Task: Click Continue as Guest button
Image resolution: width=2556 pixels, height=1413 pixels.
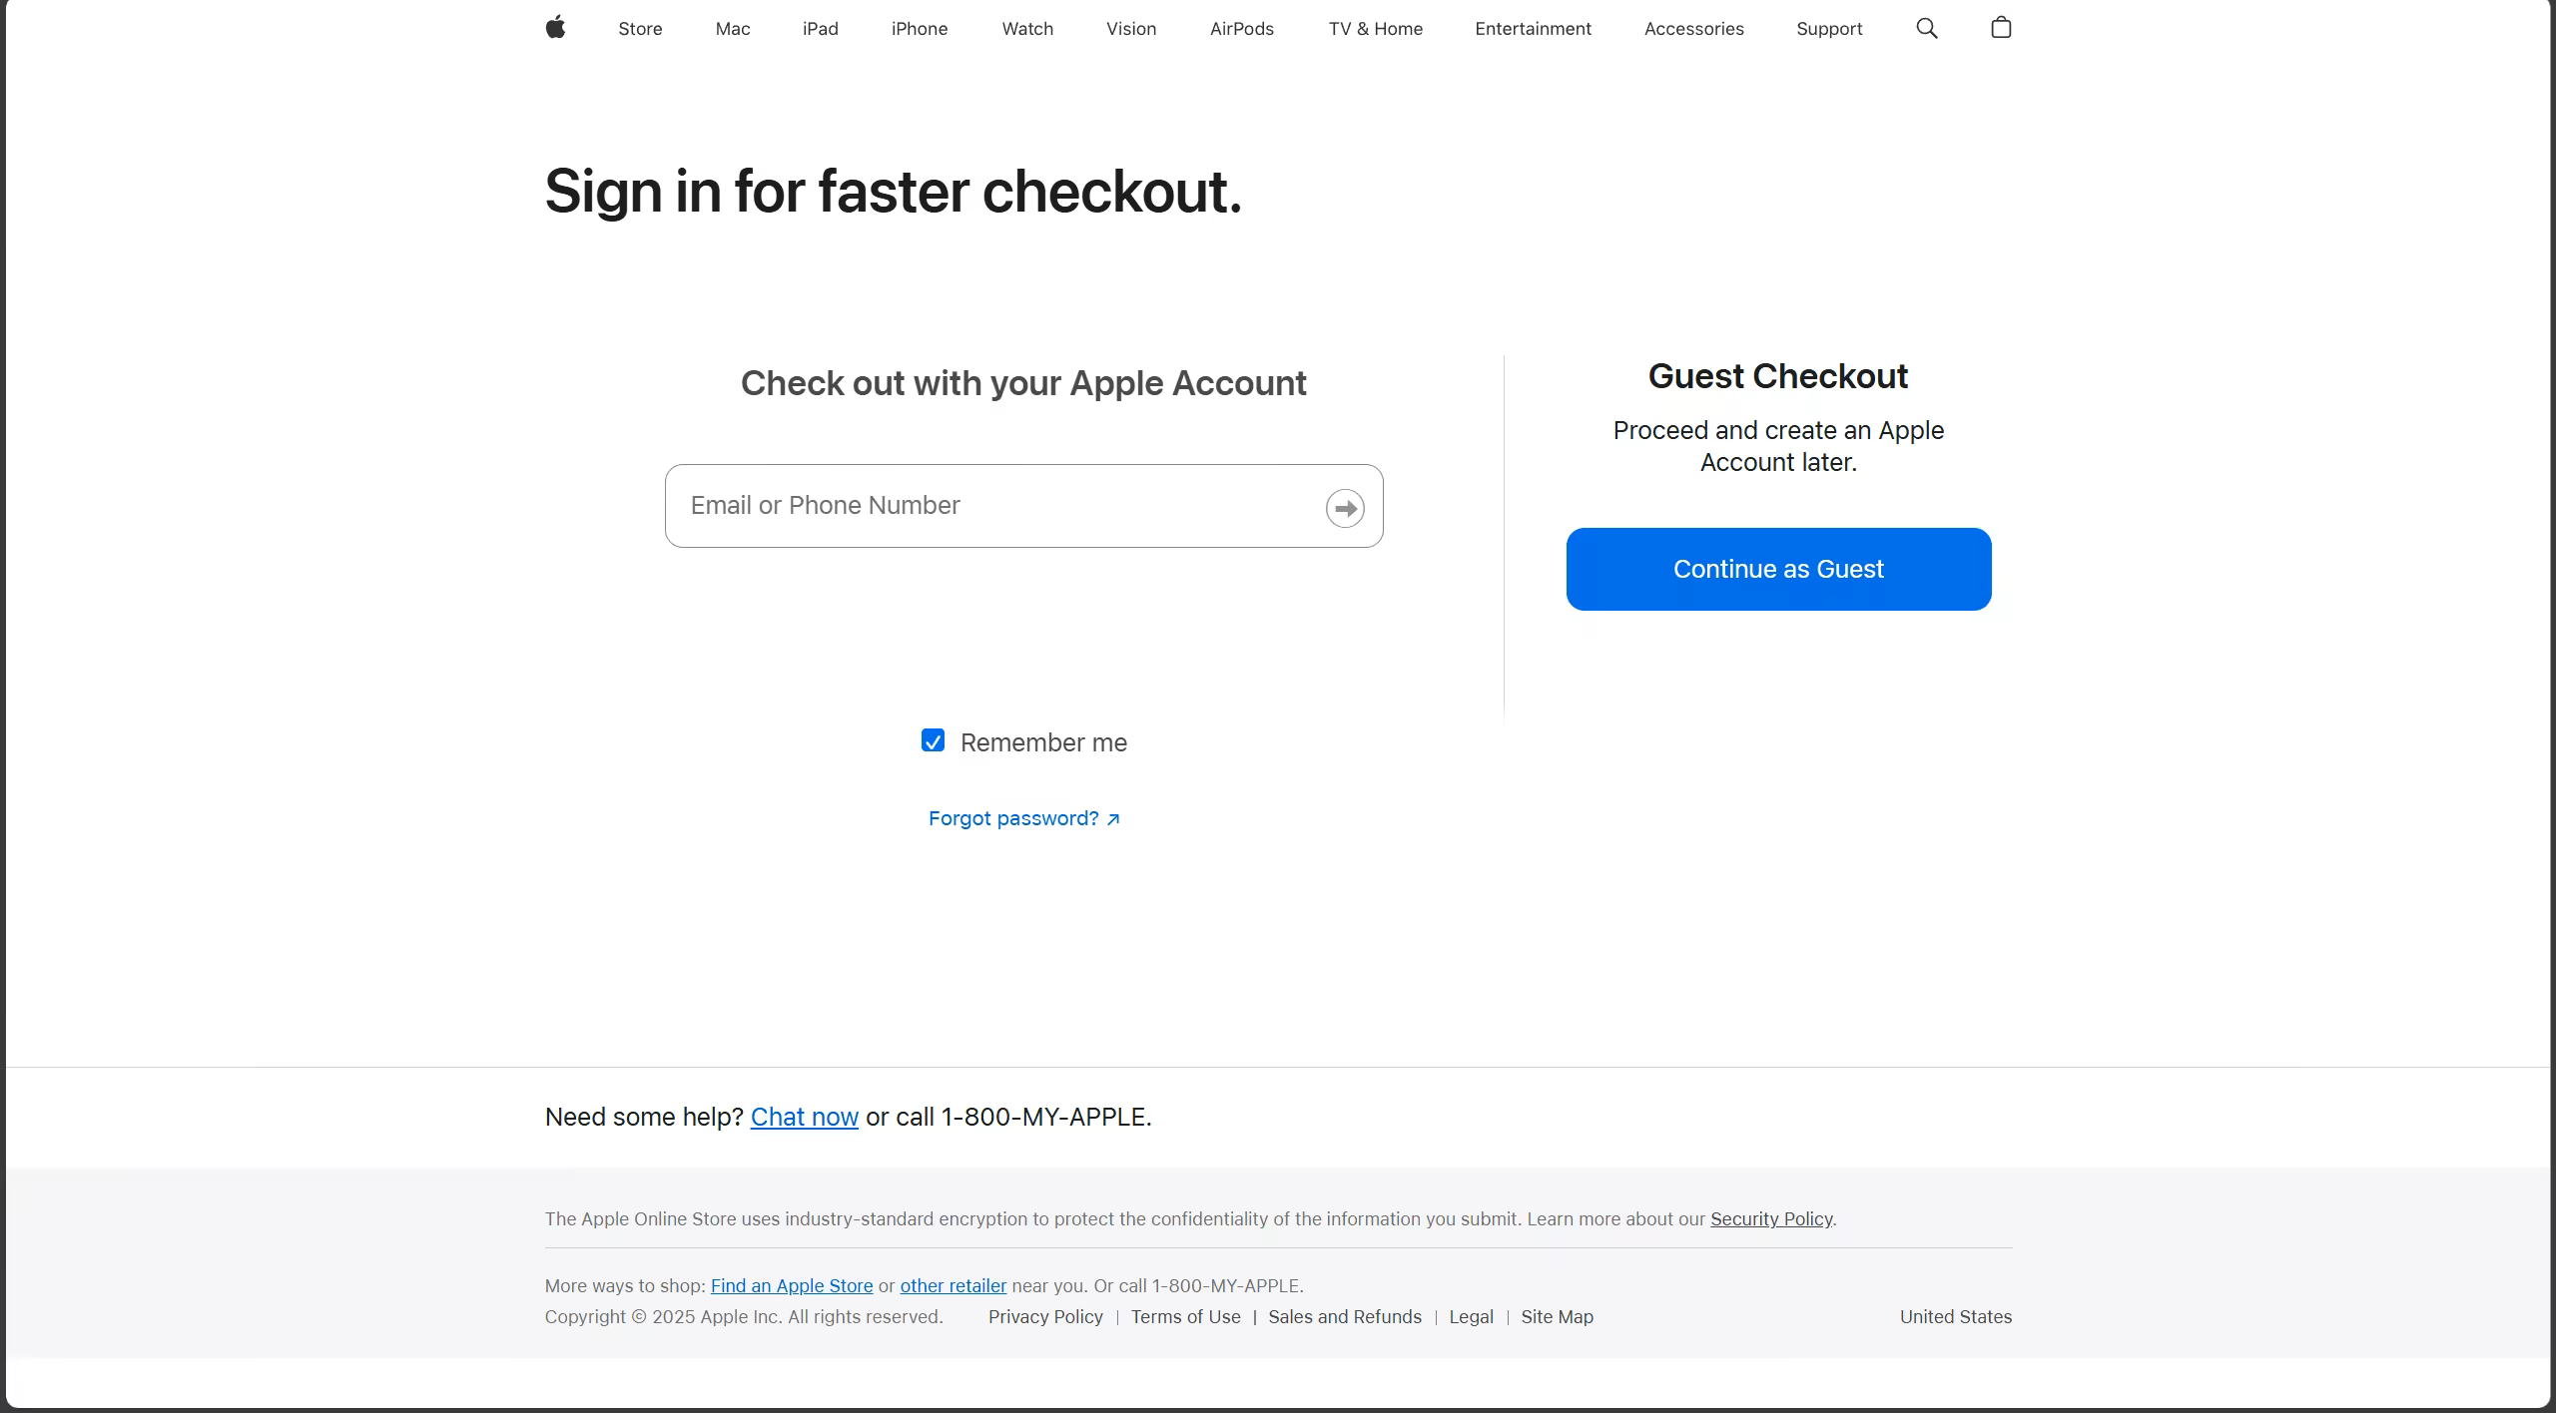Action: pos(1778,569)
